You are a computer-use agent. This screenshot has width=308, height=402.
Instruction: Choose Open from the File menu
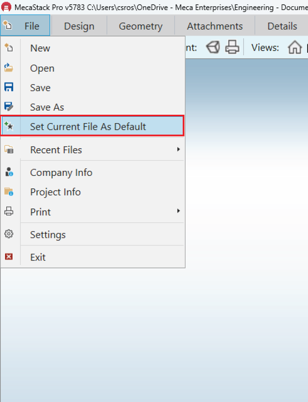pos(93,68)
